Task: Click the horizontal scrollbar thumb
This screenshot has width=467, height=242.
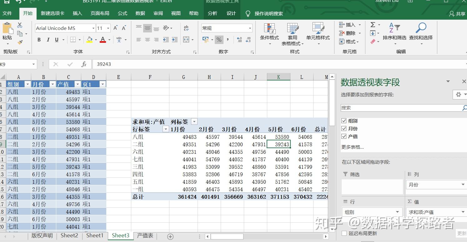Action: pos(227,236)
